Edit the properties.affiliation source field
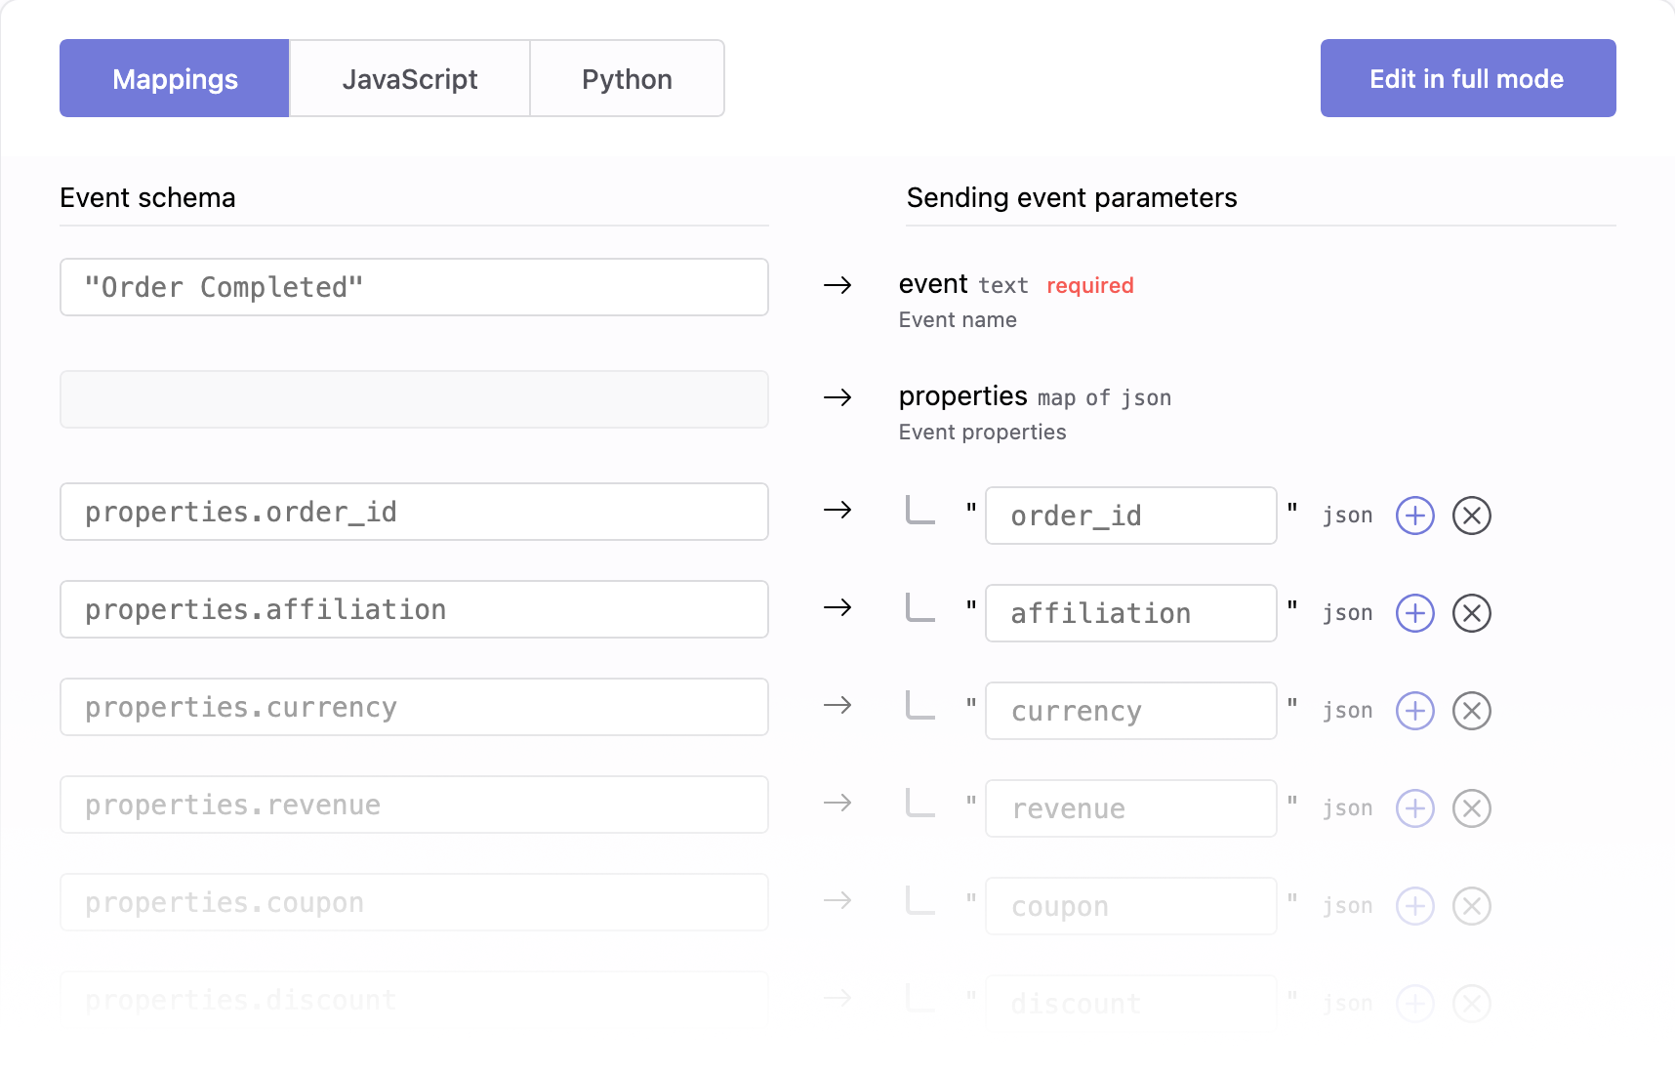The image size is (1675, 1074). [414, 609]
